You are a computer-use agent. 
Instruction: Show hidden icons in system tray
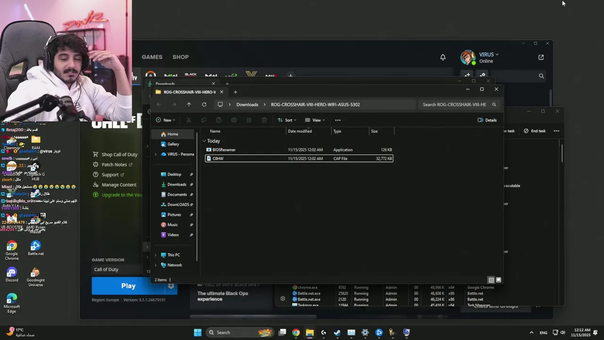pos(531,332)
